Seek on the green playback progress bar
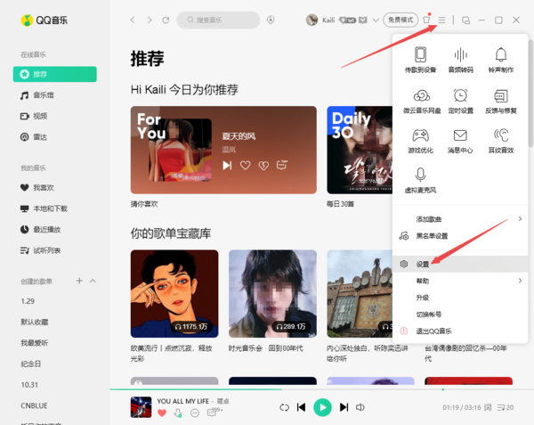Screen dimensions: 534x425 coord(321,388)
